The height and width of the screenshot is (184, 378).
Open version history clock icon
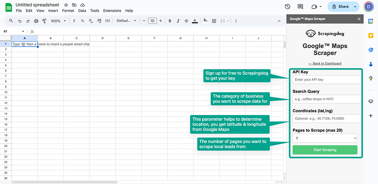tap(287, 7)
